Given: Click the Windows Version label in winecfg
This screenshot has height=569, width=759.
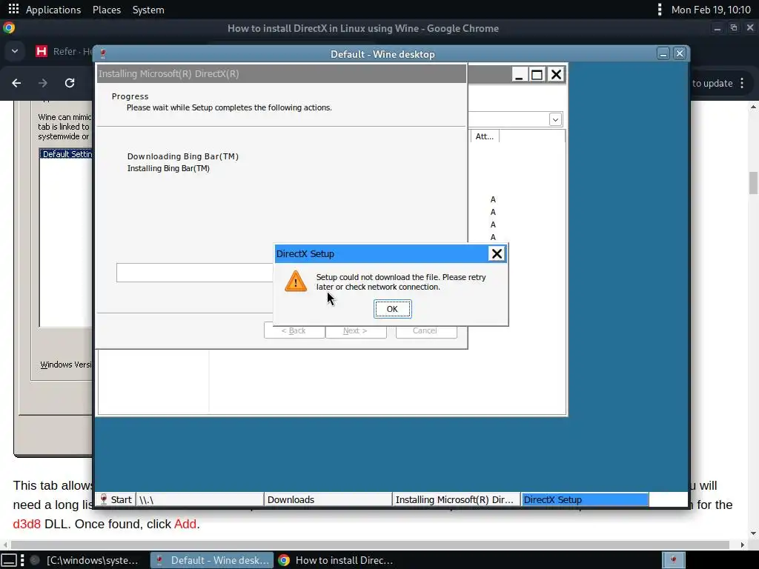Looking at the screenshot, I should click(66, 365).
